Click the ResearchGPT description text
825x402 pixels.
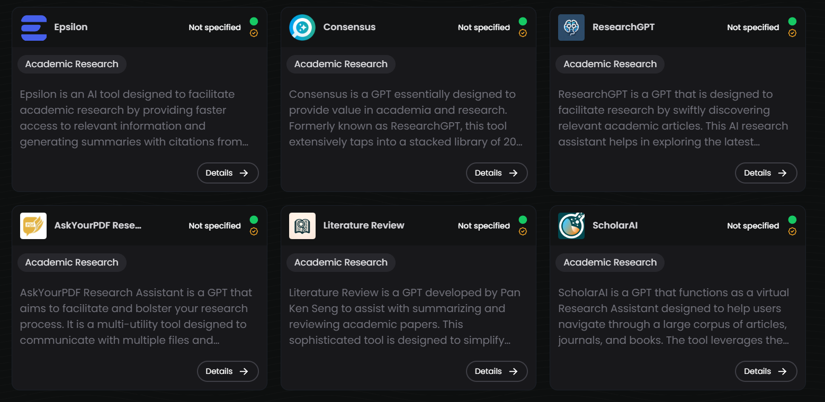click(673, 118)
